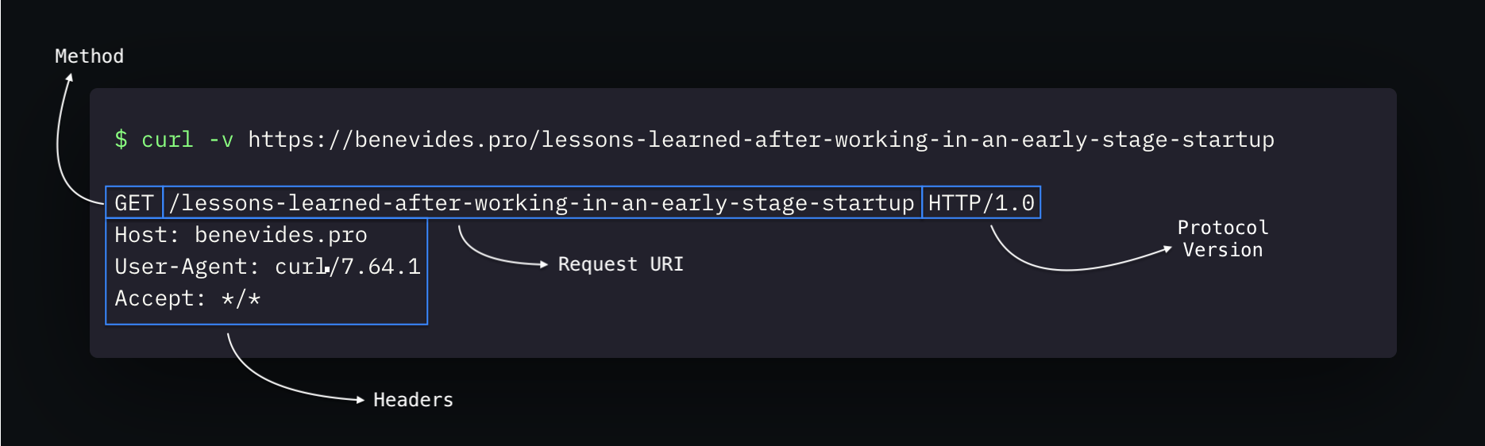This screenshot has width=1485, height=446.
Task: Click the arrowhead pointing to Protocol Version
Action: 1167,249
